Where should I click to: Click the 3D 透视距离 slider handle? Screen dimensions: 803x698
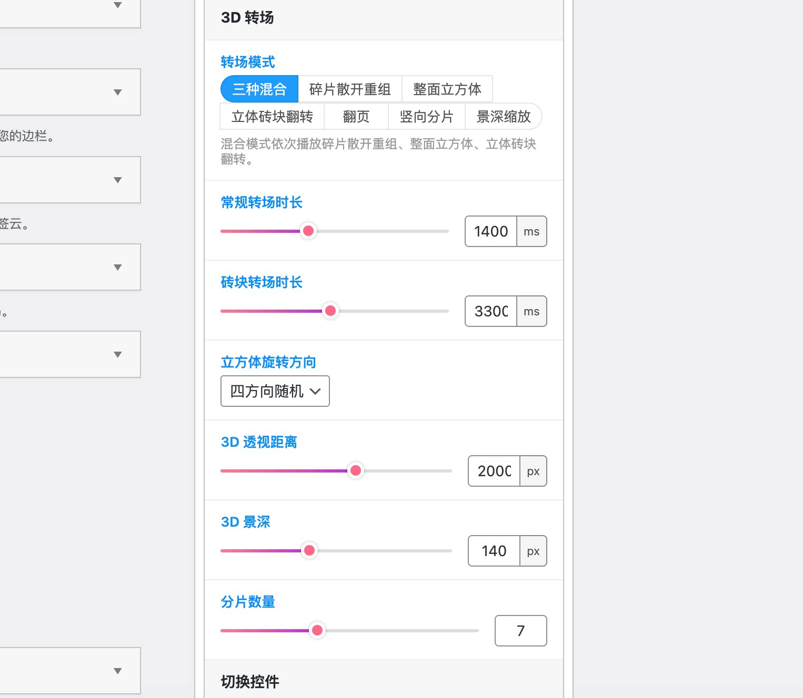click(x=356, y=470)
